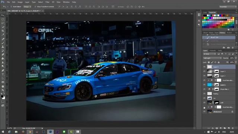This screenshot has height=134, width=238.
Task: Open the Swatches panel flyout menu
Action: point(236,12)
